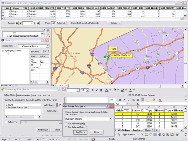
Task: Open the Define Stops tab
Action: (9, 95)
